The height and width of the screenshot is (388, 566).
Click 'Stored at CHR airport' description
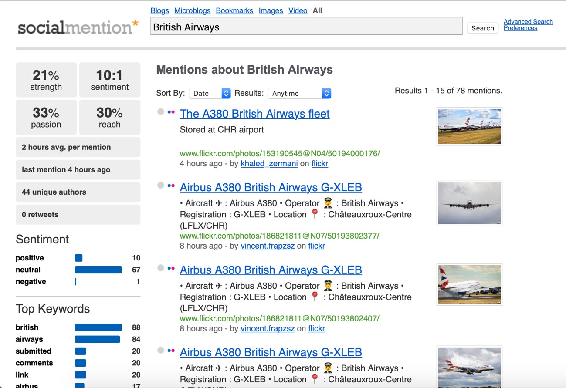point(222,130)
